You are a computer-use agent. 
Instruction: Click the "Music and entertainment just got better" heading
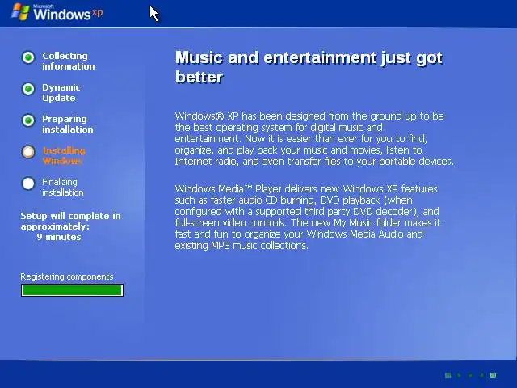pos(309,67)
